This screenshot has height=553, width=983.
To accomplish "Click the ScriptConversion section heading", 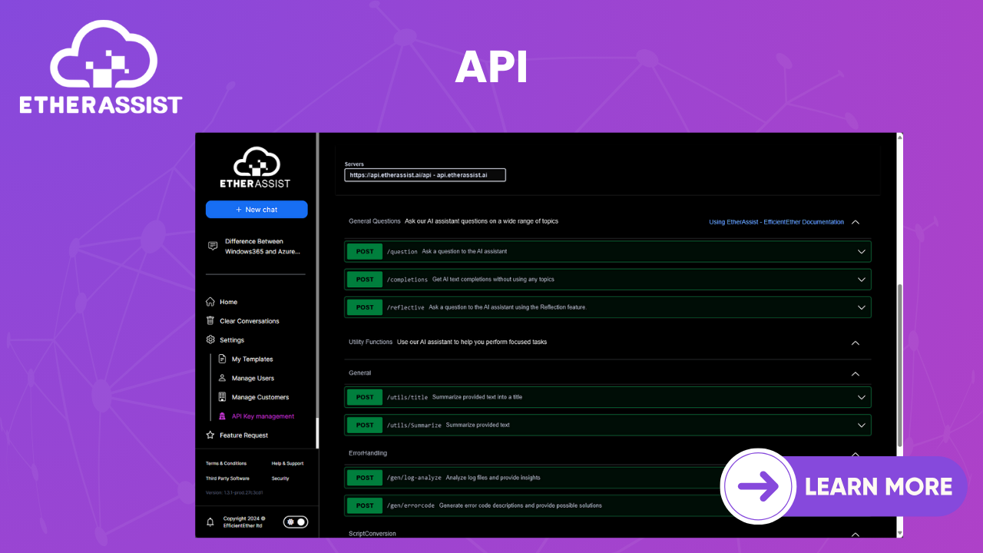I will click(372, 533).
